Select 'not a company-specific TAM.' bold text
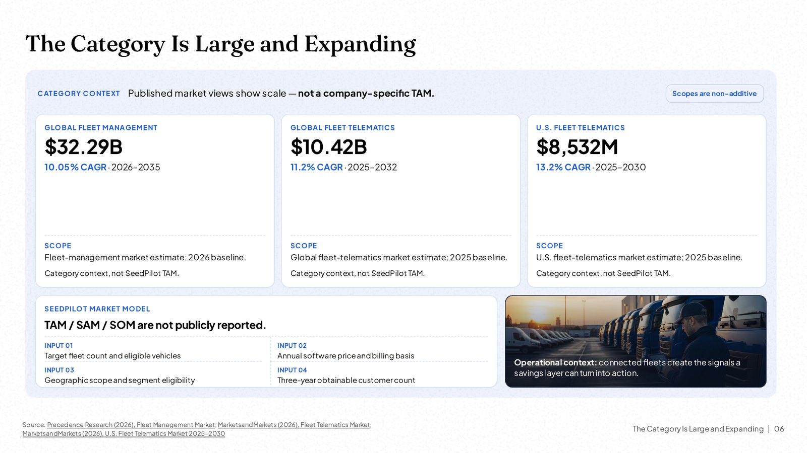This screenshot has height=453, width=807. (x=366, y=93)
